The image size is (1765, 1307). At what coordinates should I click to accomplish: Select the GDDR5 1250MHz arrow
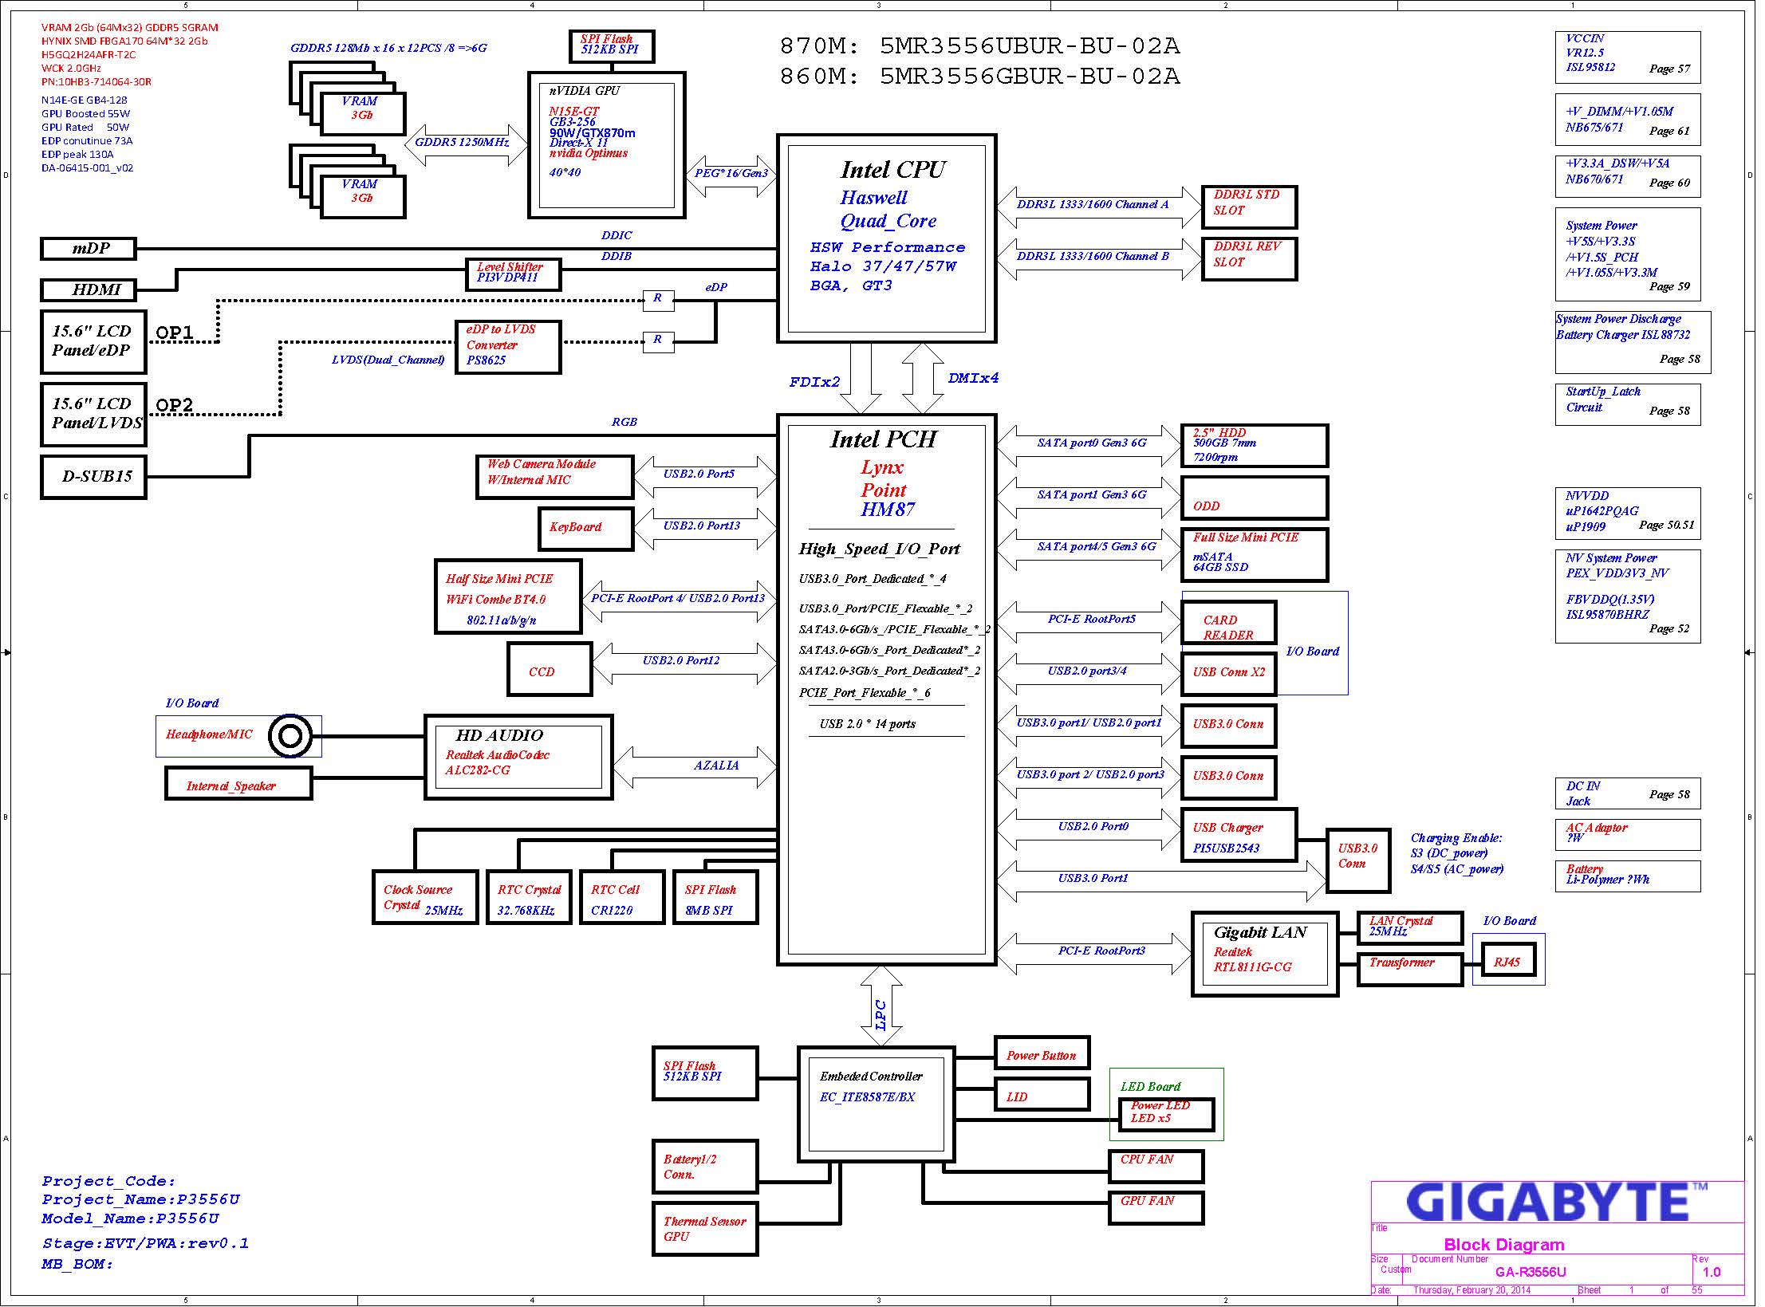(467, 145)
